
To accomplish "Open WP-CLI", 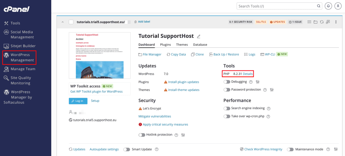I will pos(267,54).
